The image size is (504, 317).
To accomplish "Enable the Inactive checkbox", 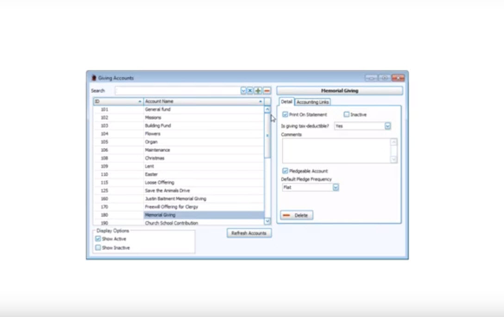I will (x=346, y=114).
